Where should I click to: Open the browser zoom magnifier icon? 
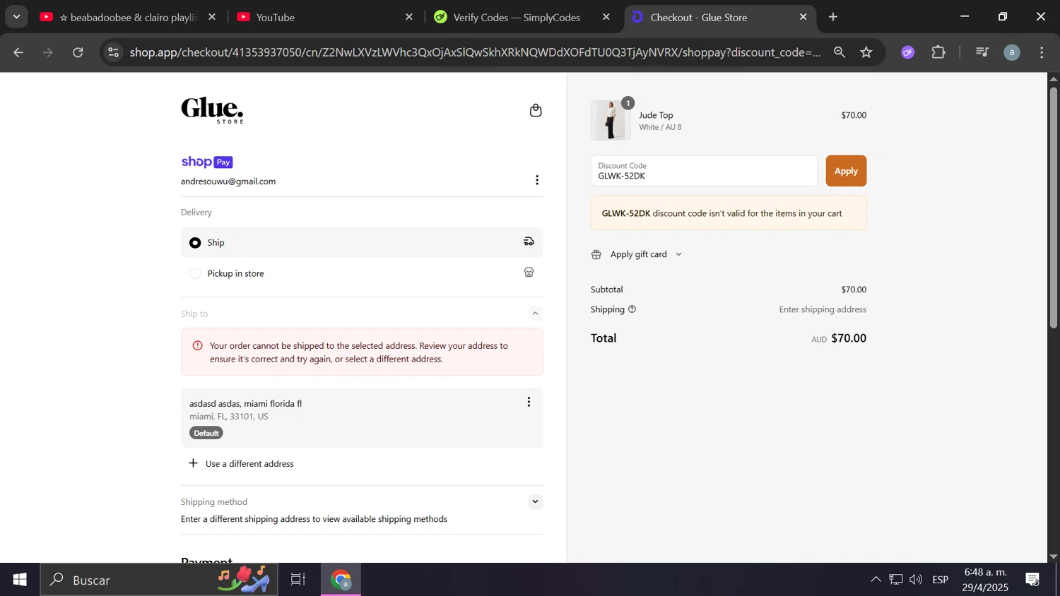pyautogui.click(x=840, y=52)
